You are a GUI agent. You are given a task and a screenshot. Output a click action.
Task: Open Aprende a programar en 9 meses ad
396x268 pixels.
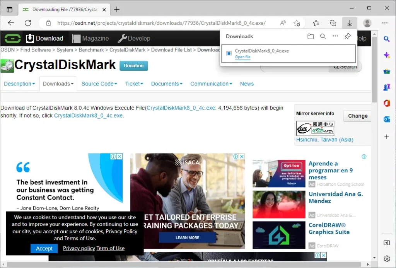click(x=330, y=171)
